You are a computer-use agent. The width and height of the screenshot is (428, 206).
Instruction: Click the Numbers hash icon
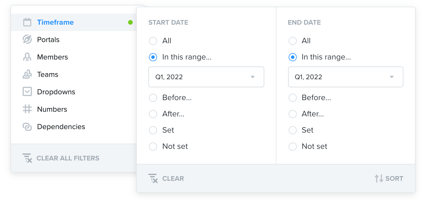pyautogui.click(x=27, y=109)
